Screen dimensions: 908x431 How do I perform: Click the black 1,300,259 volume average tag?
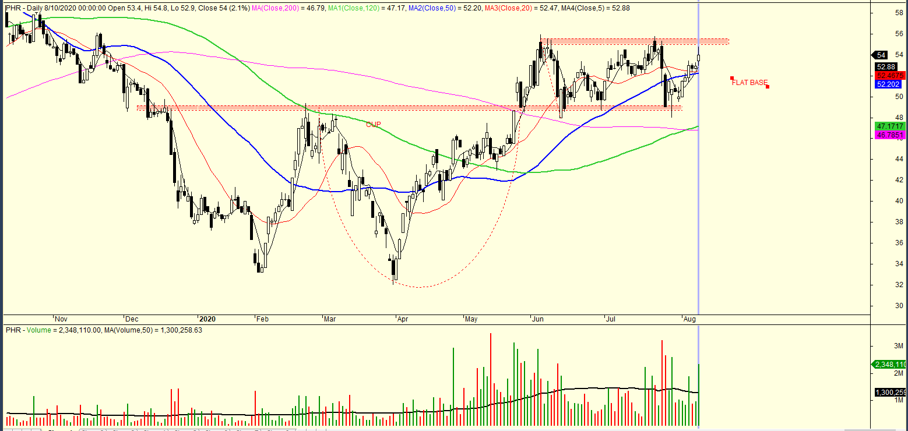[x=889, y=393]
